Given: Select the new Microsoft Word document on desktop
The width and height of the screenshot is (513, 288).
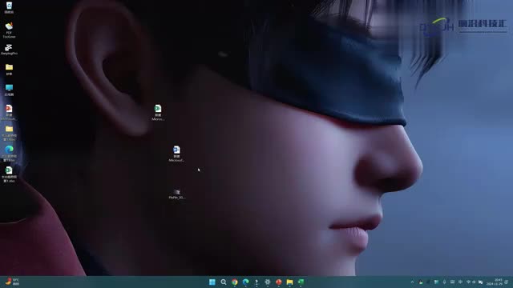Looking at the screenshot, I should coord(176,154).
